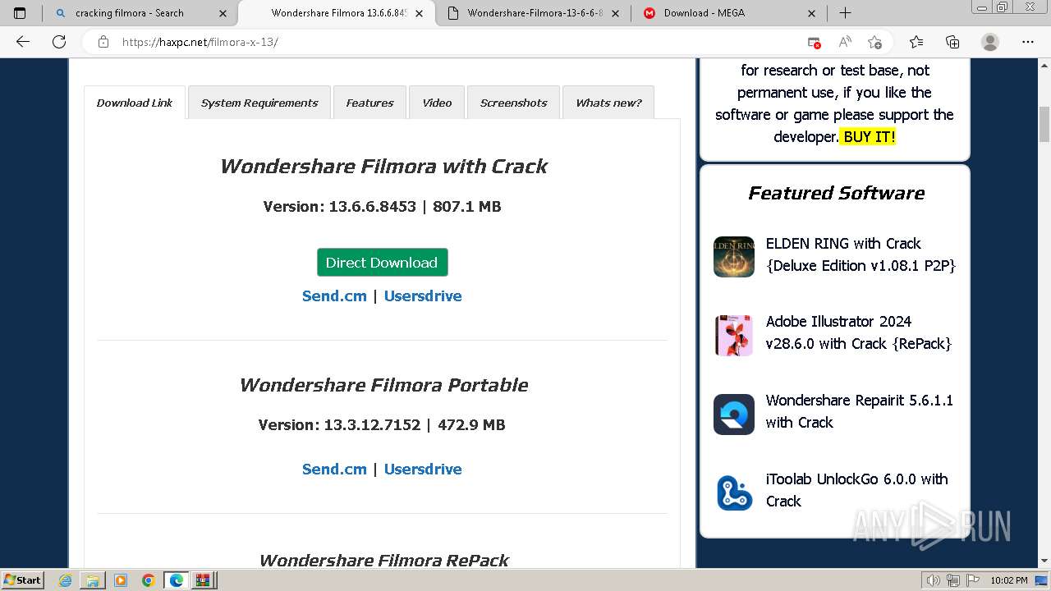Click the volume speaker tray icon
Viewport: 1051px width, 591px height.
click(933, 580)
